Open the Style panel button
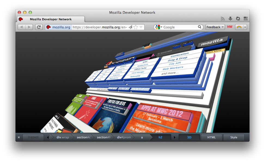This screenshot has width=265, height=163. pos(234,137)
